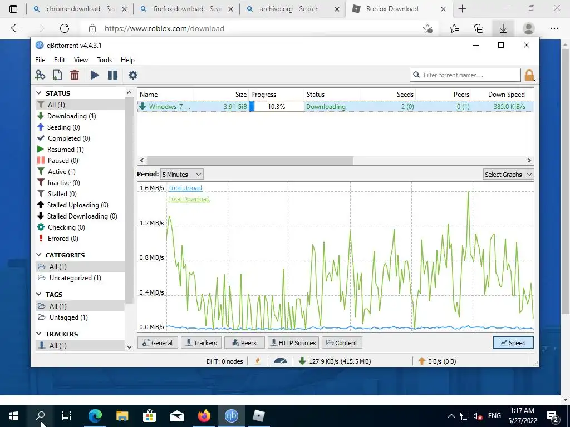Toggle alternative speed limits speedometer icon
Viewport: 570px width, 427px height.
tap(281, 361)
